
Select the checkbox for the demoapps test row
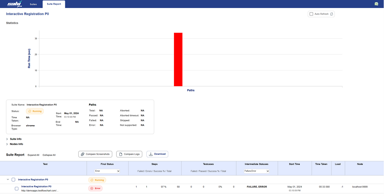pos(17,188)
